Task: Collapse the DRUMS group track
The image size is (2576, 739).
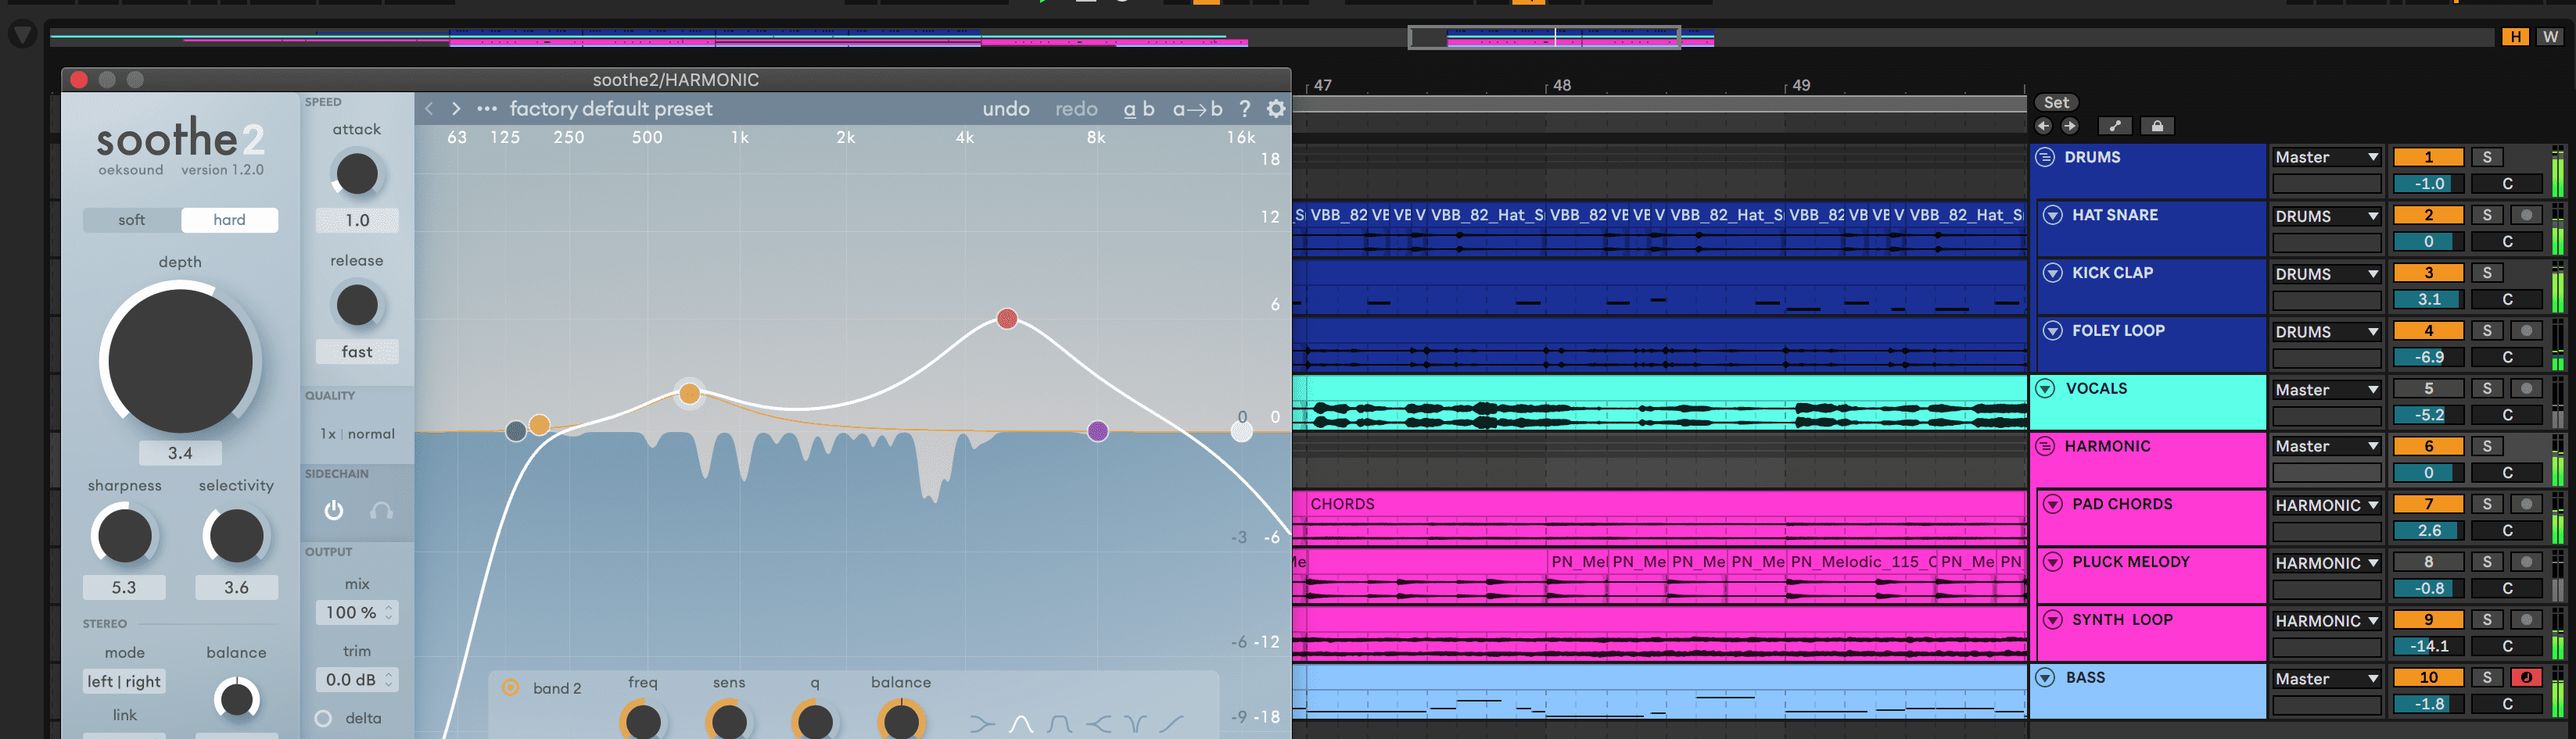Action: (2046, 157)
